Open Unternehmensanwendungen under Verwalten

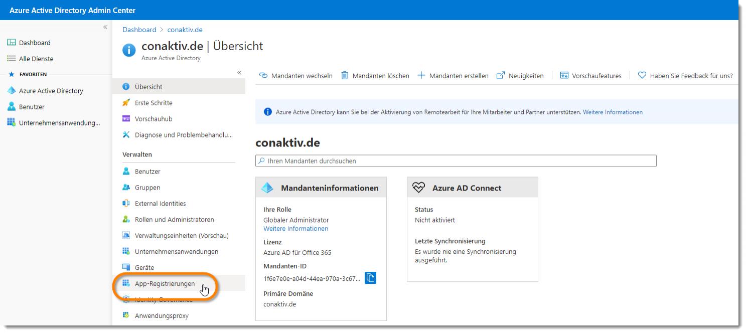point(176,252)
